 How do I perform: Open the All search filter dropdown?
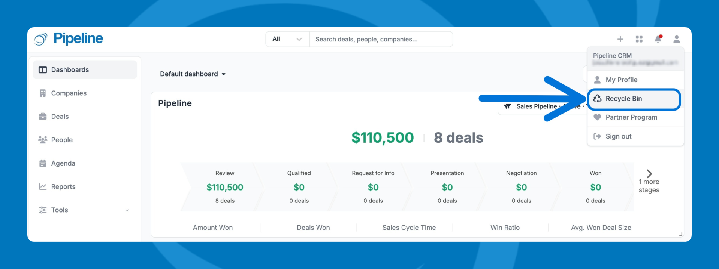(x=287, y=39)
